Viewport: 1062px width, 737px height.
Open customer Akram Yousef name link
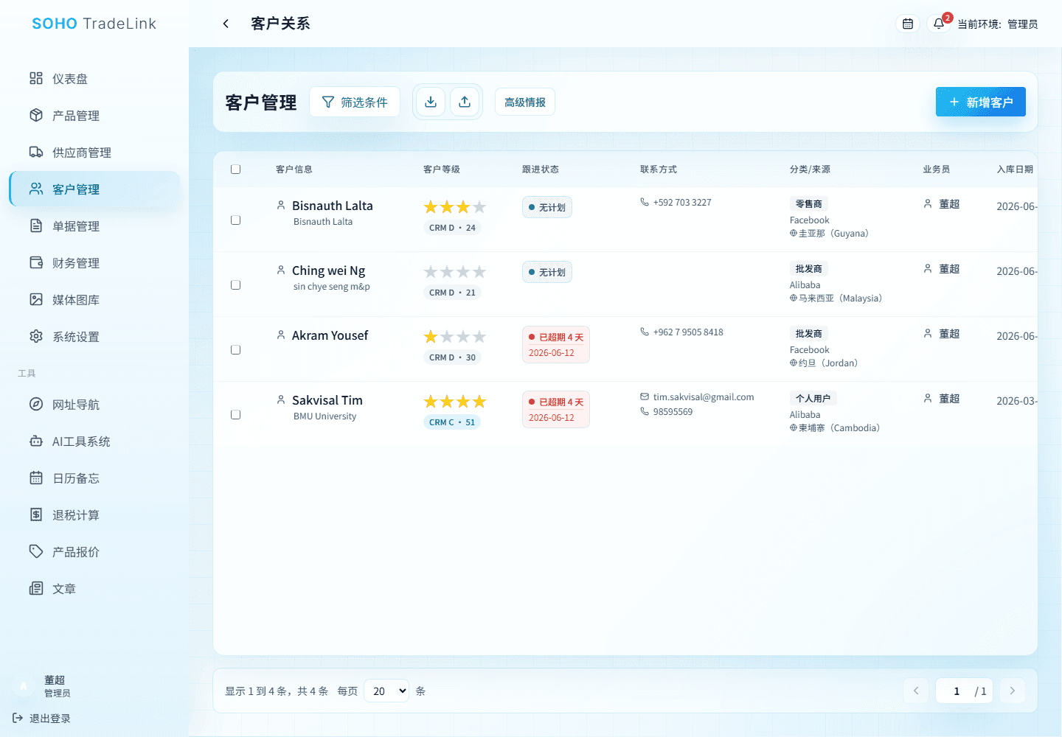[330, 335]
